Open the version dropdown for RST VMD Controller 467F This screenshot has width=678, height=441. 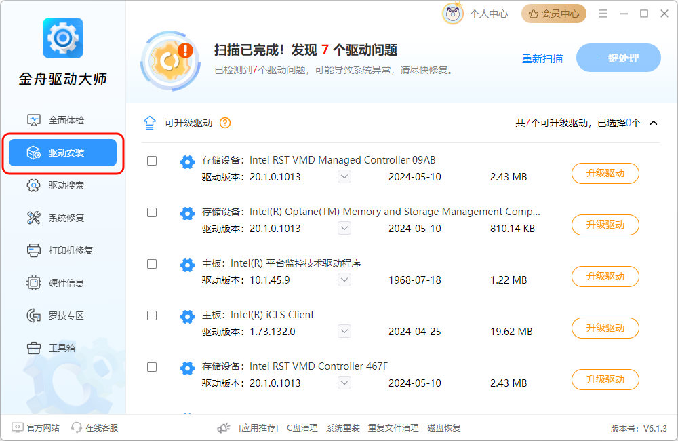[x=344, y=383]
